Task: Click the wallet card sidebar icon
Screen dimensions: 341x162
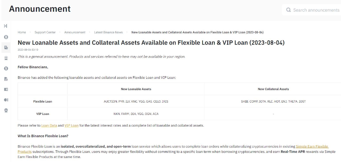Action: tap(6, 89)
